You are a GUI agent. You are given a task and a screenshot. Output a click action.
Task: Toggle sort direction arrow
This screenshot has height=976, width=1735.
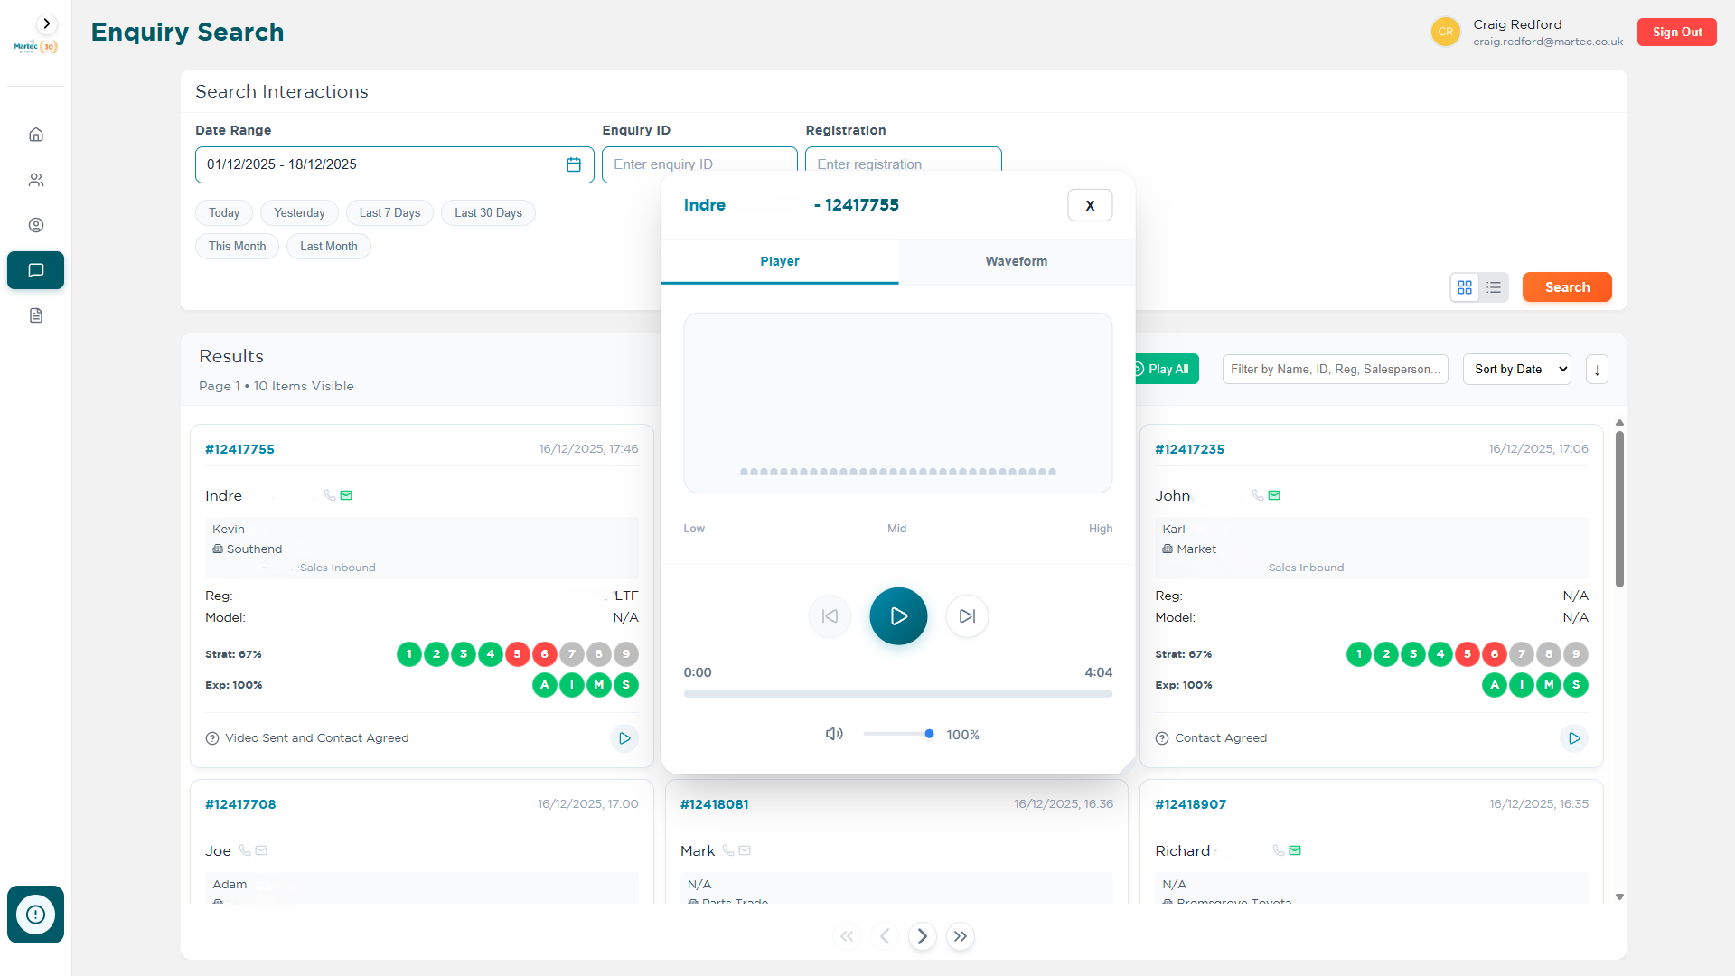pos(1597,370)
